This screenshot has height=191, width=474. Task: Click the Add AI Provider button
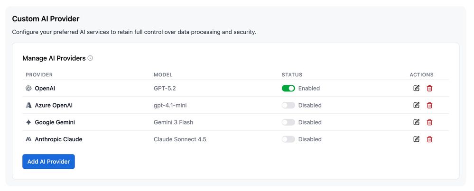[x=48, y=162]
